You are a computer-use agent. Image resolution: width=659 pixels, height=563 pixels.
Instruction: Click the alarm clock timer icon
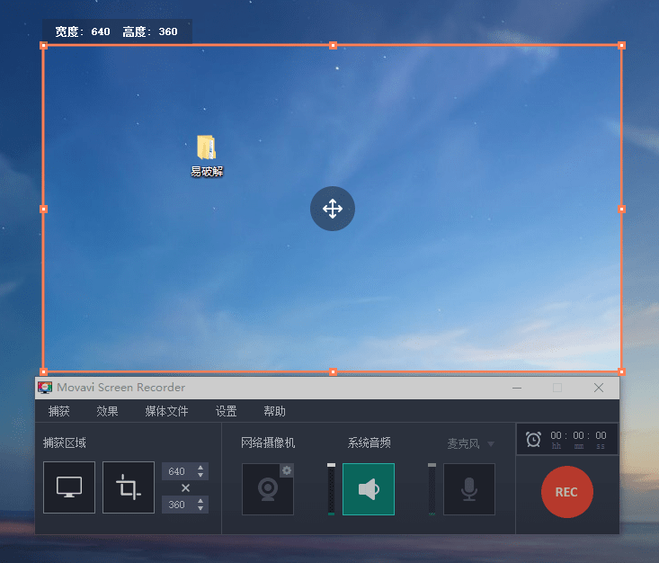click(533, 439)
